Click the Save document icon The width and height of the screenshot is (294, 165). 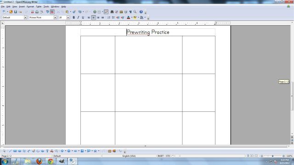[16, 12]
